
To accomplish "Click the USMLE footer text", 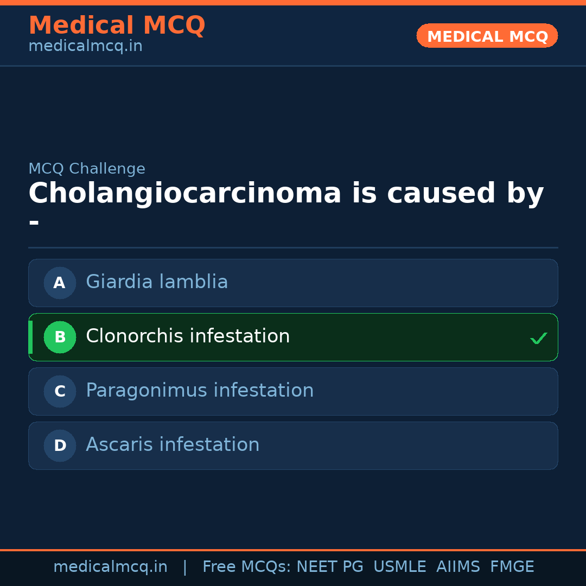I will point(399,567).
